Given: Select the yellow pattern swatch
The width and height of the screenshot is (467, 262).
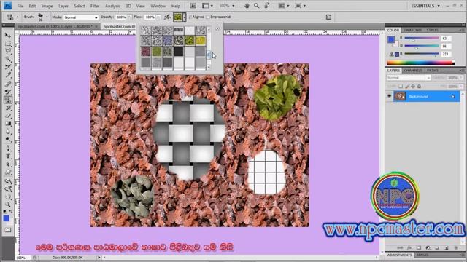Looking at the screenshot, I should click(x=201, y=41).
